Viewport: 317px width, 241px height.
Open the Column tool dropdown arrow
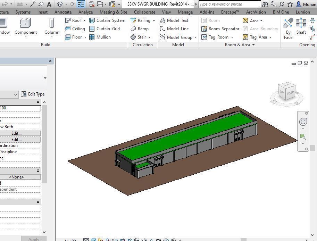tap(52, 36)
